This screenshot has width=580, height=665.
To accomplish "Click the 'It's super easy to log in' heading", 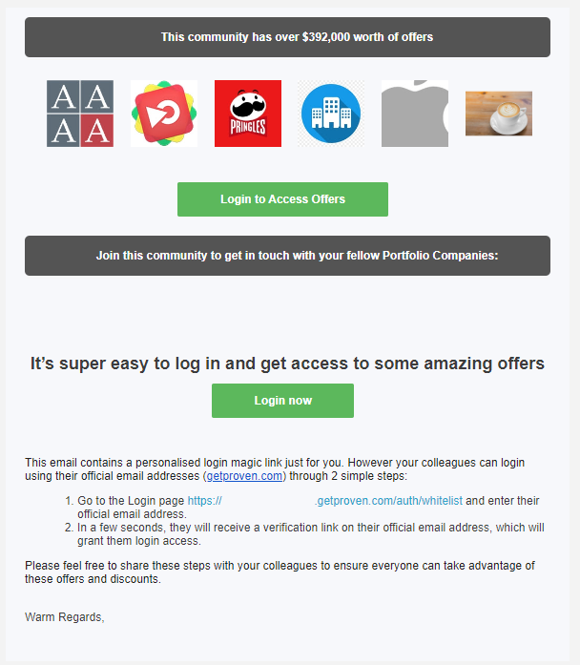I will pyautogui.click(x=287, y=364).
